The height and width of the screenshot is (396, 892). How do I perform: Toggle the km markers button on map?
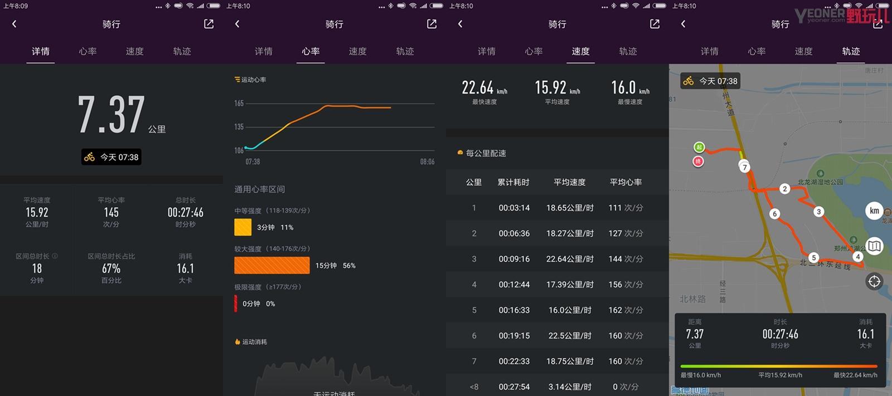(874, 211)
